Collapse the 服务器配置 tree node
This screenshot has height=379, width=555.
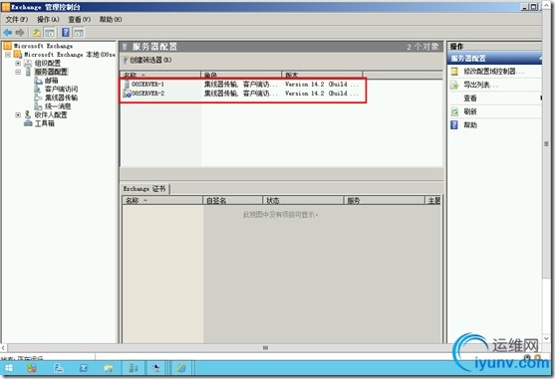pyautogui.click(x=18, y=72)
